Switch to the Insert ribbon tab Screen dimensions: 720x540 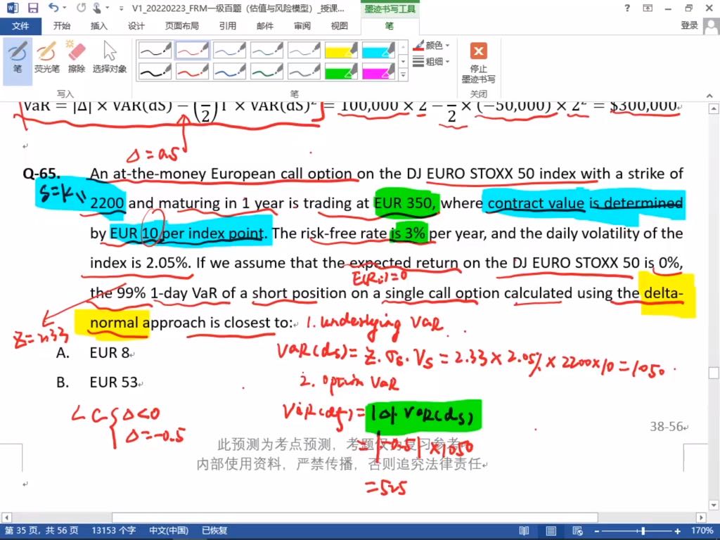[99, 26]
